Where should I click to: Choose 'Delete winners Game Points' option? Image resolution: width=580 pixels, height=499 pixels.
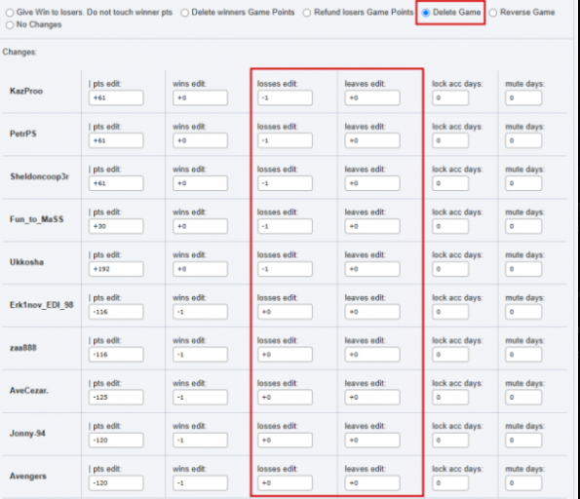coord(184,13)
